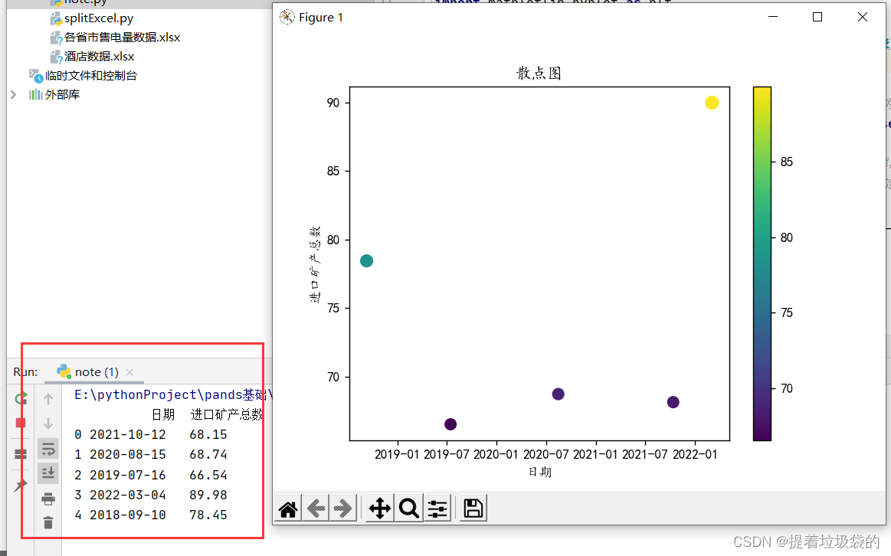Minimize the Figure 1 window

(x=773, y=17)
